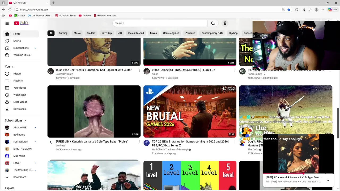Open NEW BRUTAL GAMES 2026 thumbnail
This screenshot has height=191, width=340.
[x=190, y=111]
